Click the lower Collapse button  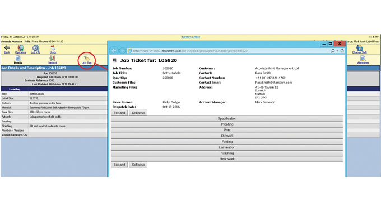pyautogui.click(x=138, y=165)
